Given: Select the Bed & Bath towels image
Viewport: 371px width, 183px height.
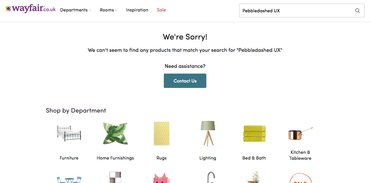Looking at the screenshot, I should click(254, 133).
